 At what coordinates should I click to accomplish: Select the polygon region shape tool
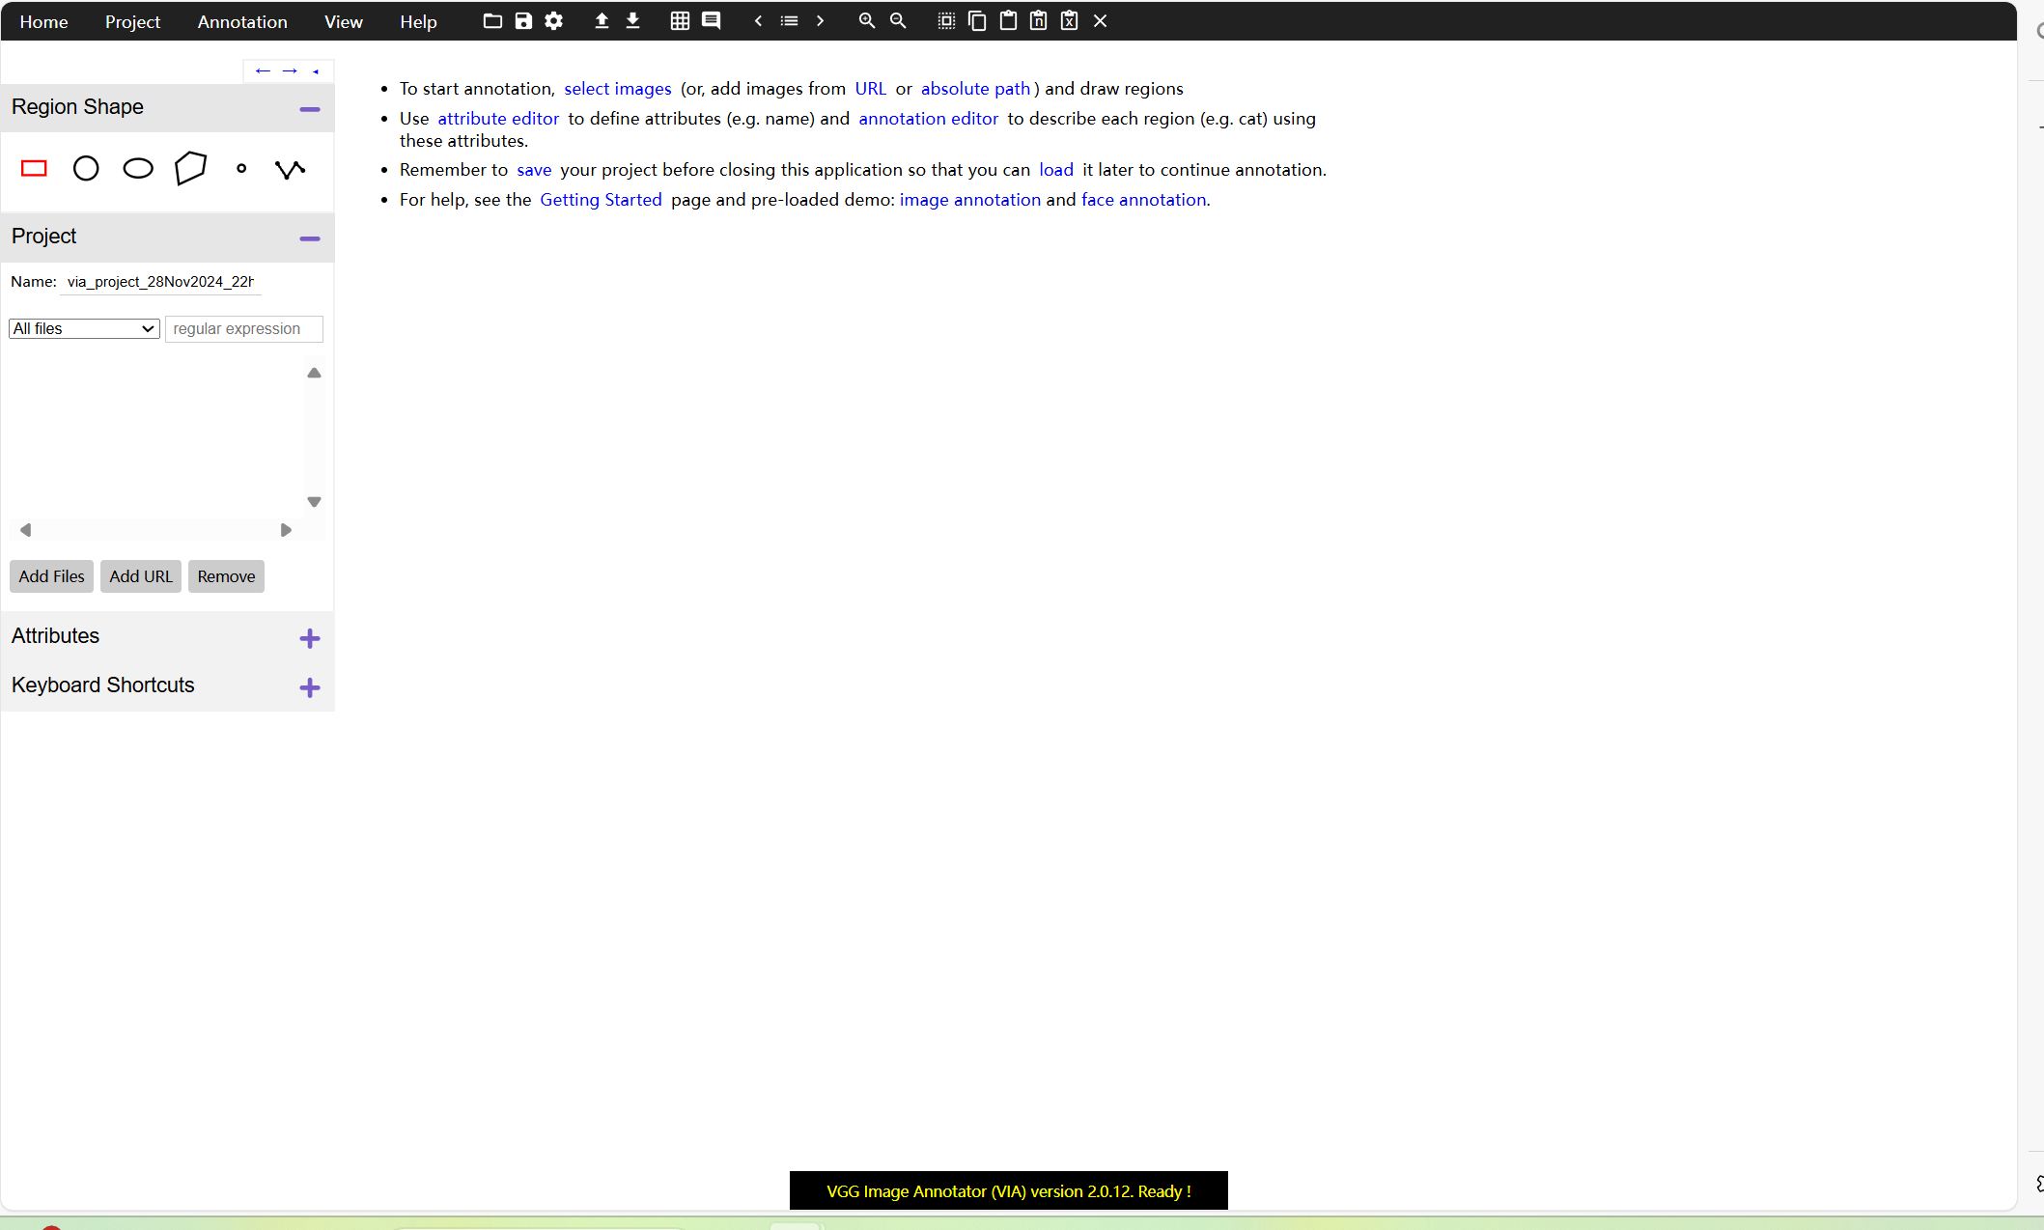pyautogui.click(x=190, y=169)
